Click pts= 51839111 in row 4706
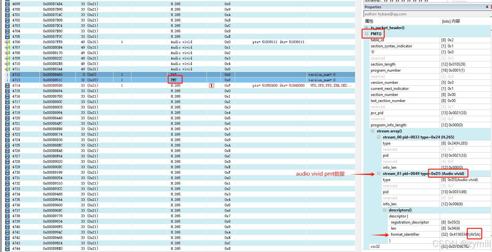The width and height of the screenshot is (492, 252). [x=265, y=42]
